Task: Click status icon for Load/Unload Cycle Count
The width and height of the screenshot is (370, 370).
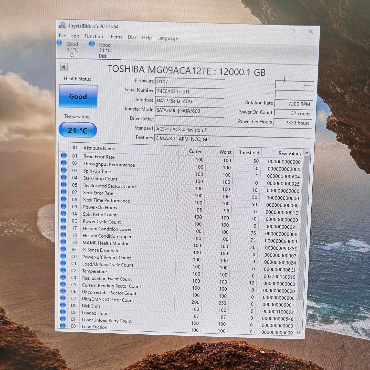Action: coord(63,263)
